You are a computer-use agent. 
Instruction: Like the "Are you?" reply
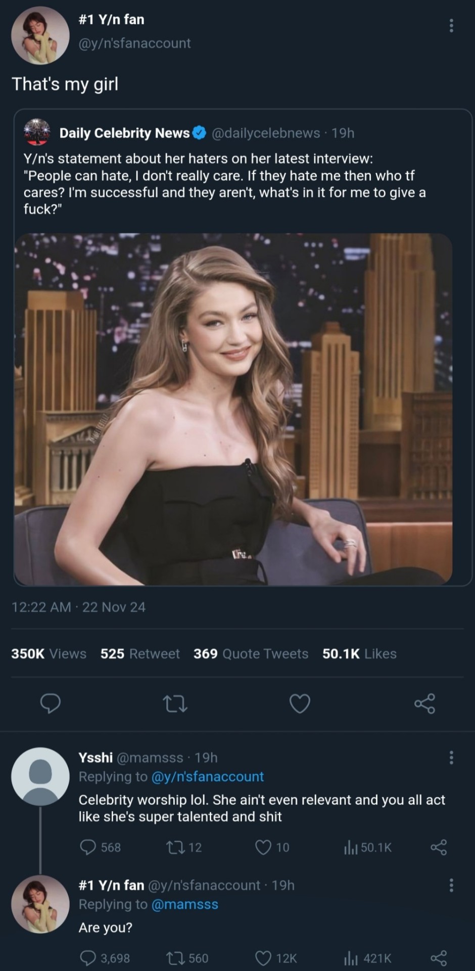263,958
